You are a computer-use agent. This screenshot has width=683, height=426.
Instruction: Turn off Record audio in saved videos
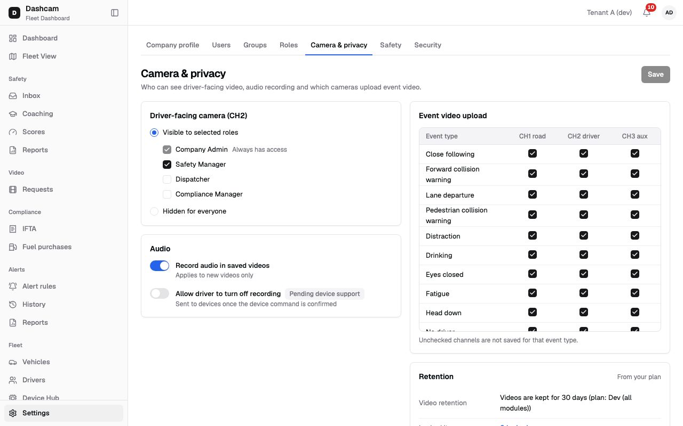160,266
